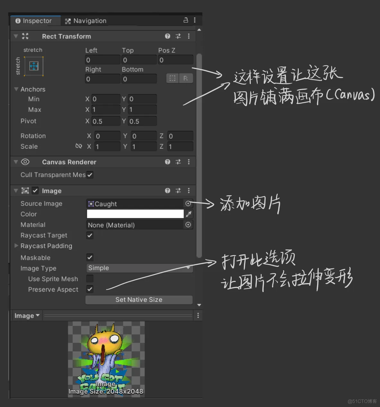Open the Image preview dropdown
This screenshot has width=380, height=407.
27,316
